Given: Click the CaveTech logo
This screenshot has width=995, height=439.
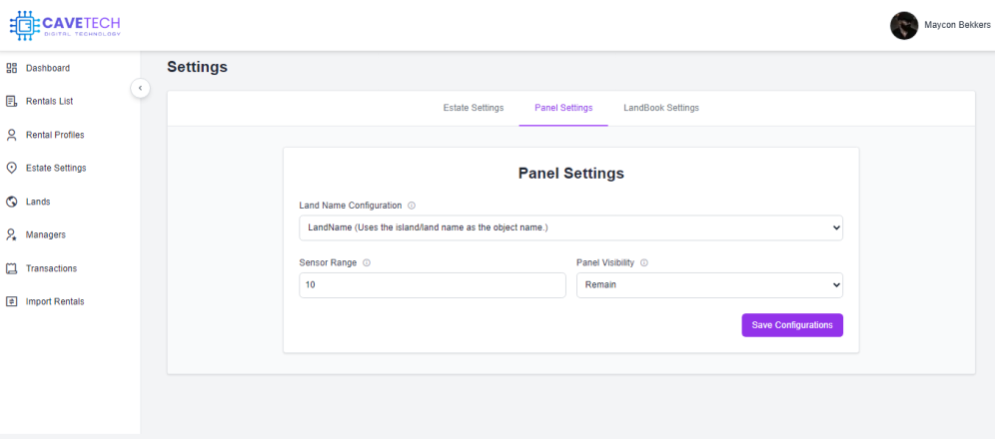Looking at the screenshot, I should tap(65, 25).
